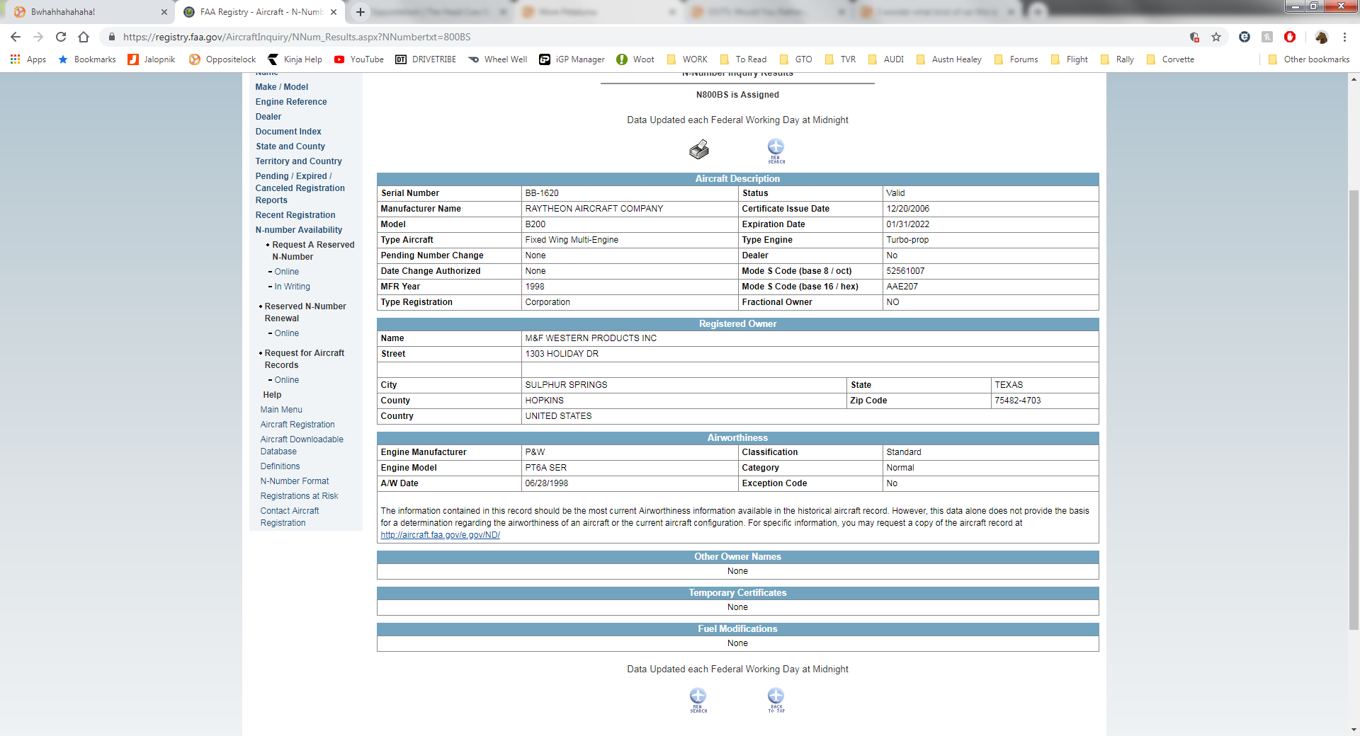Viewport: 1360px width, 736px height.
Task: Bookmark this page with star icon
Action: 1216,37
